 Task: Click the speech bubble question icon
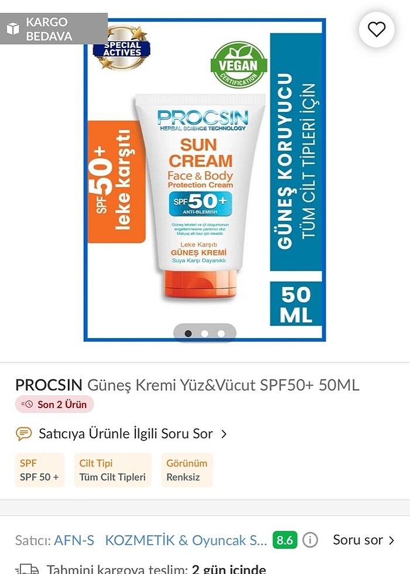(x=23, y=433)
